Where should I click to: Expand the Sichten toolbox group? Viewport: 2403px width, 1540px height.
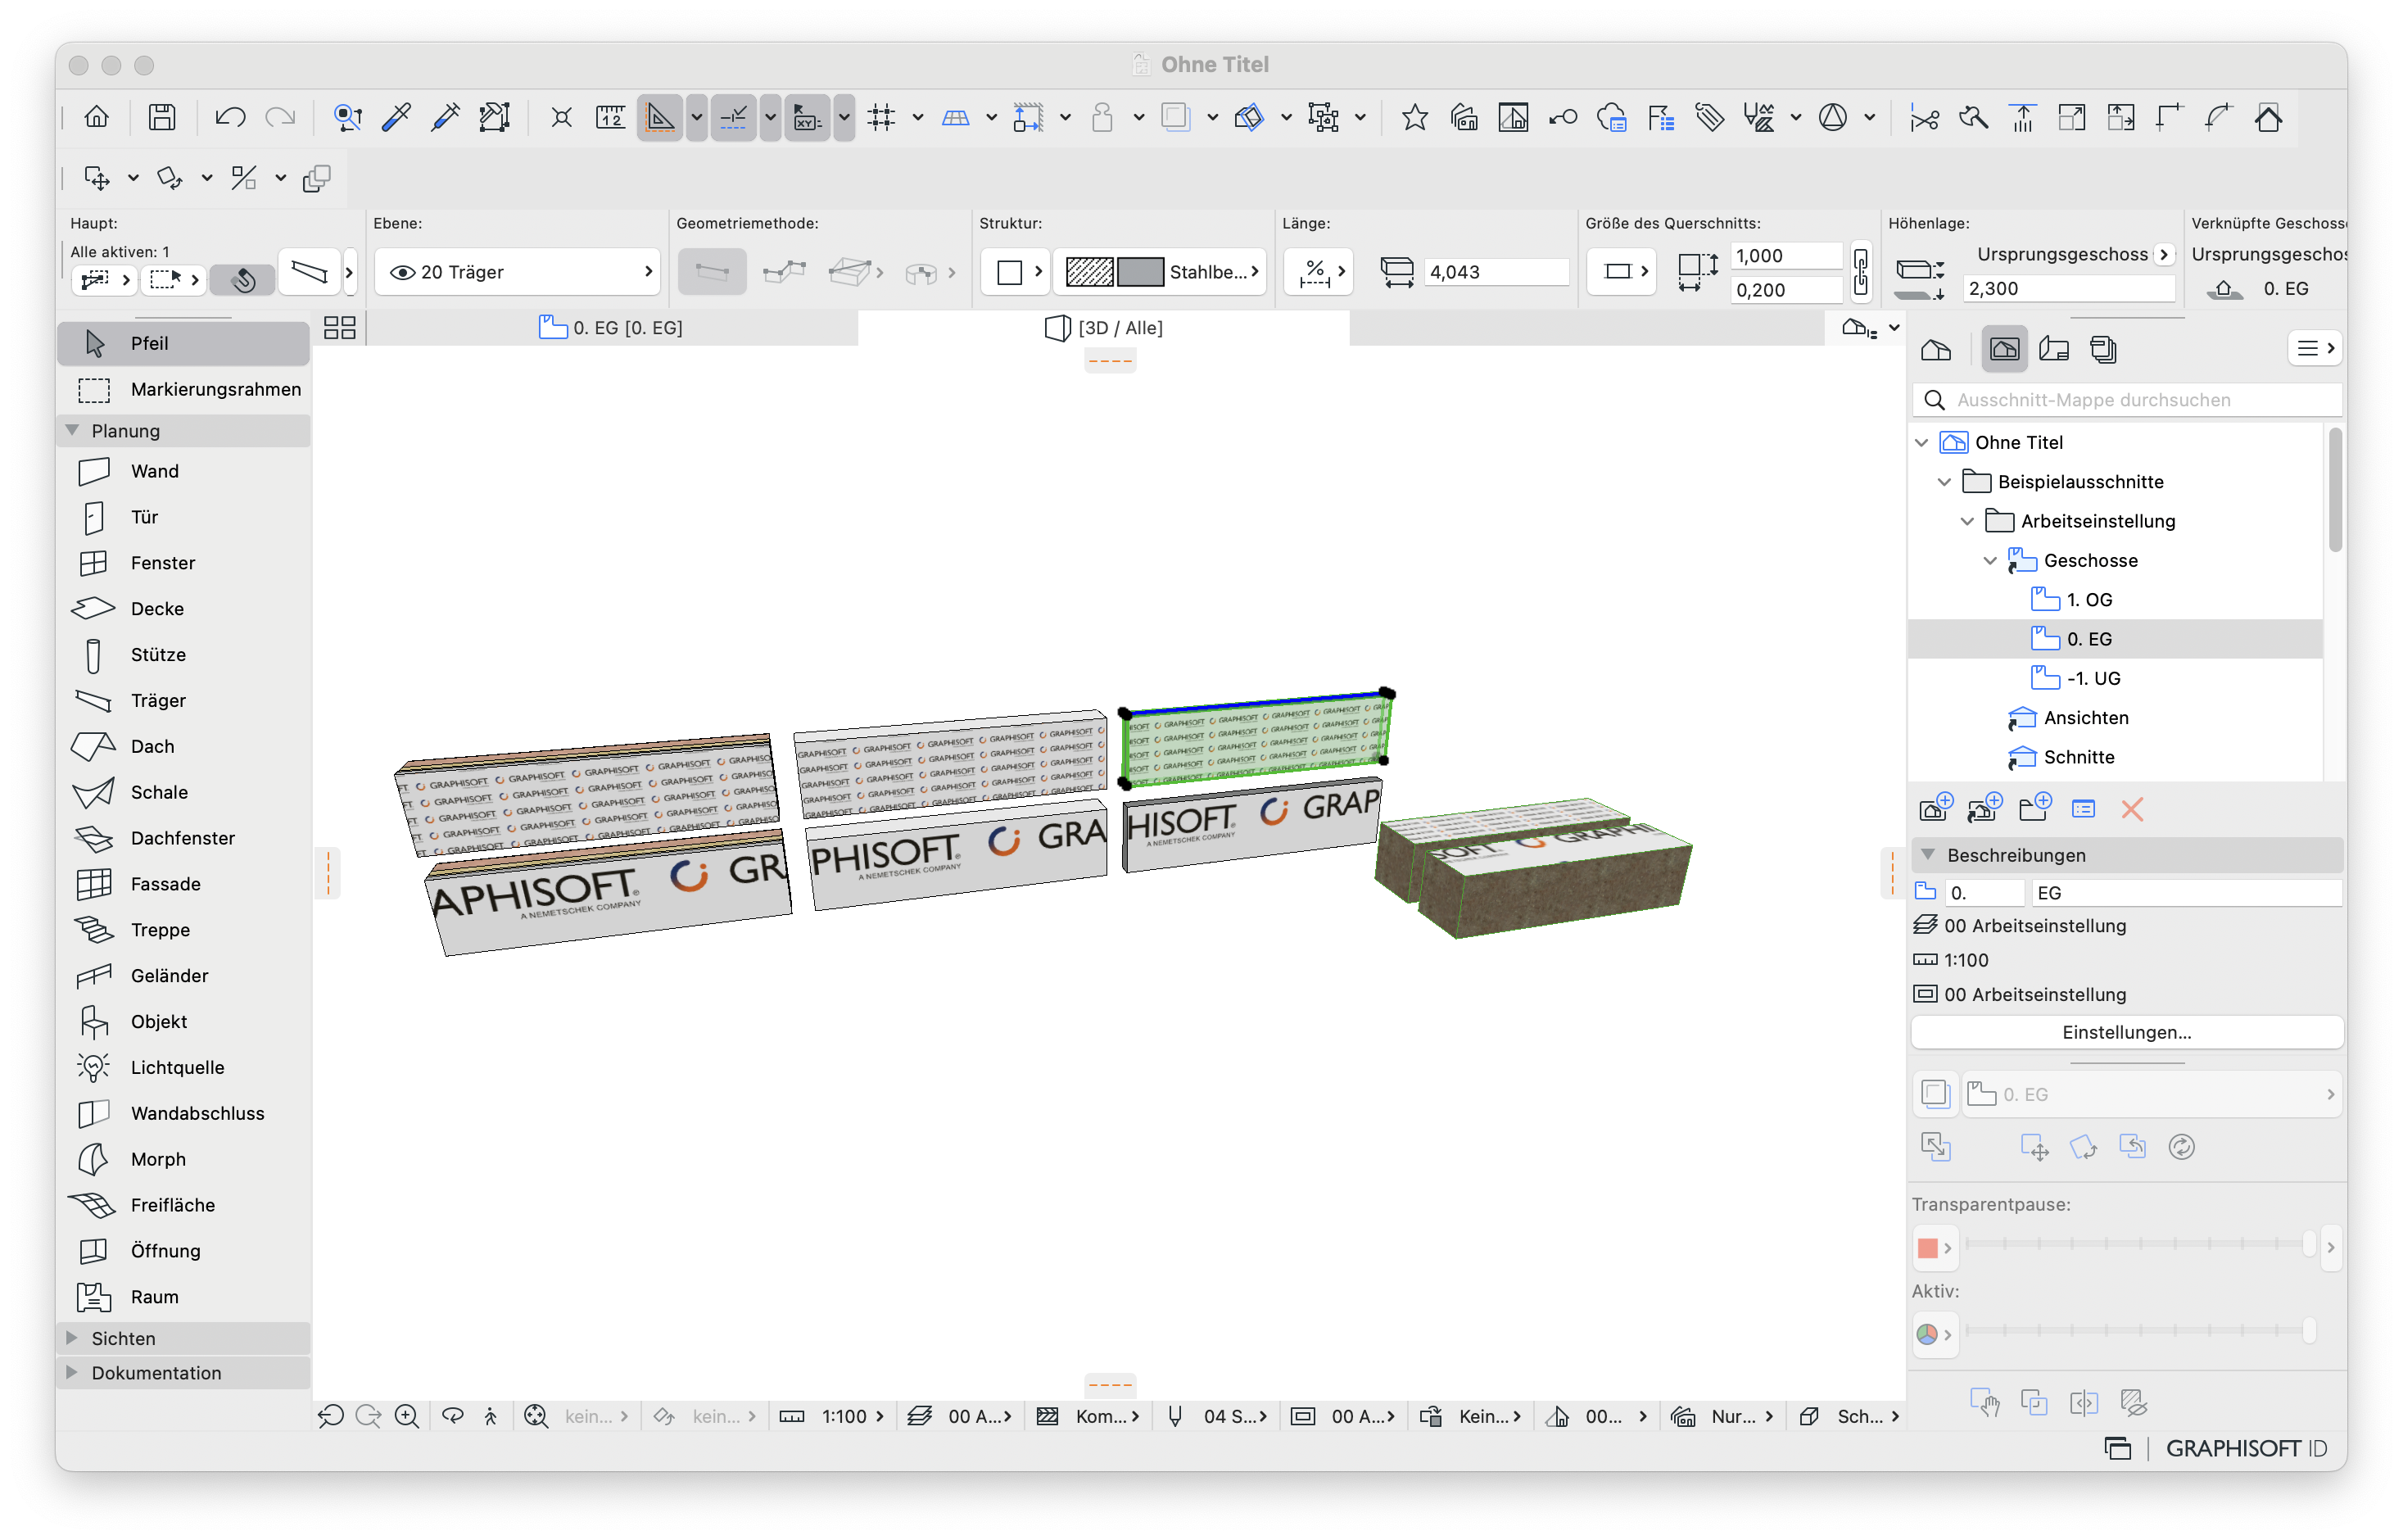click(x=73, y=1338)
